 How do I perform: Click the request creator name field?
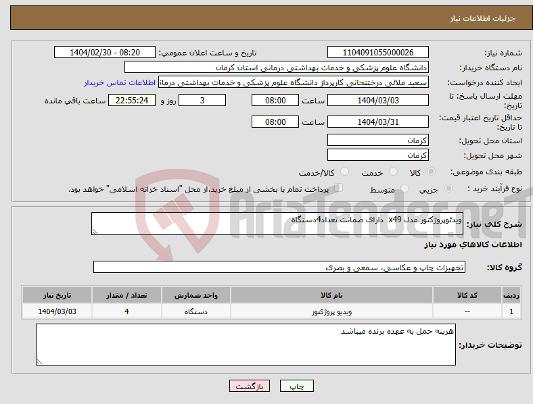pyautogui.click(x=294, y=82)
